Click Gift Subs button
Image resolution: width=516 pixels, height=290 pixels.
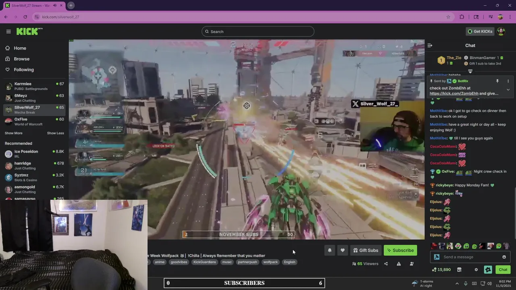point(366,250)
